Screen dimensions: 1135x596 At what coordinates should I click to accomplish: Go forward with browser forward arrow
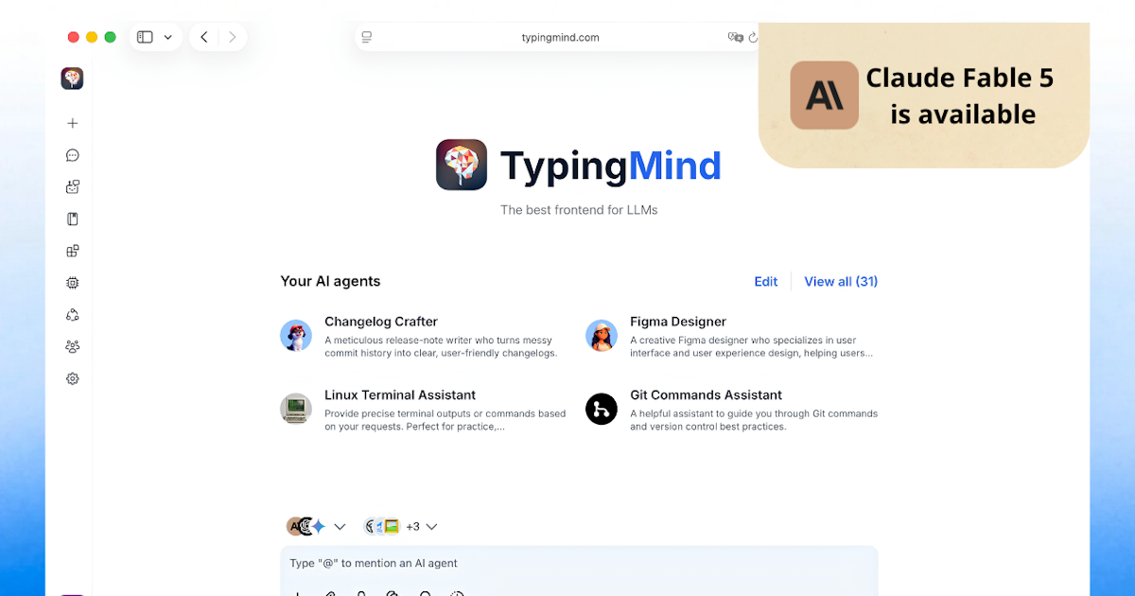tap(232, 37)
